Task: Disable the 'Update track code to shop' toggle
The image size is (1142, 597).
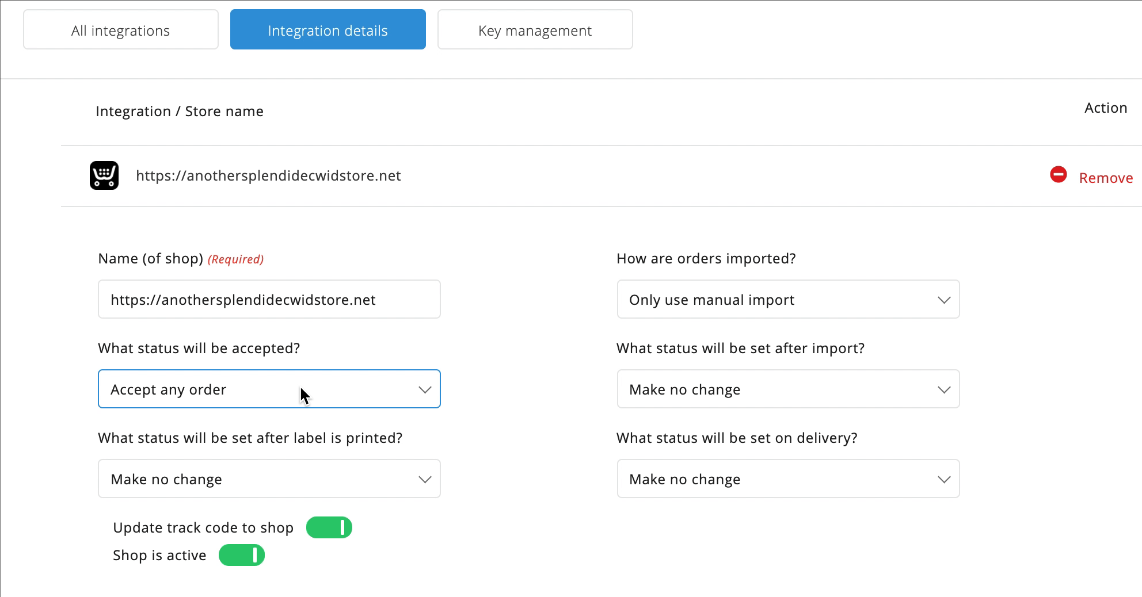Action: click(329, 527)
